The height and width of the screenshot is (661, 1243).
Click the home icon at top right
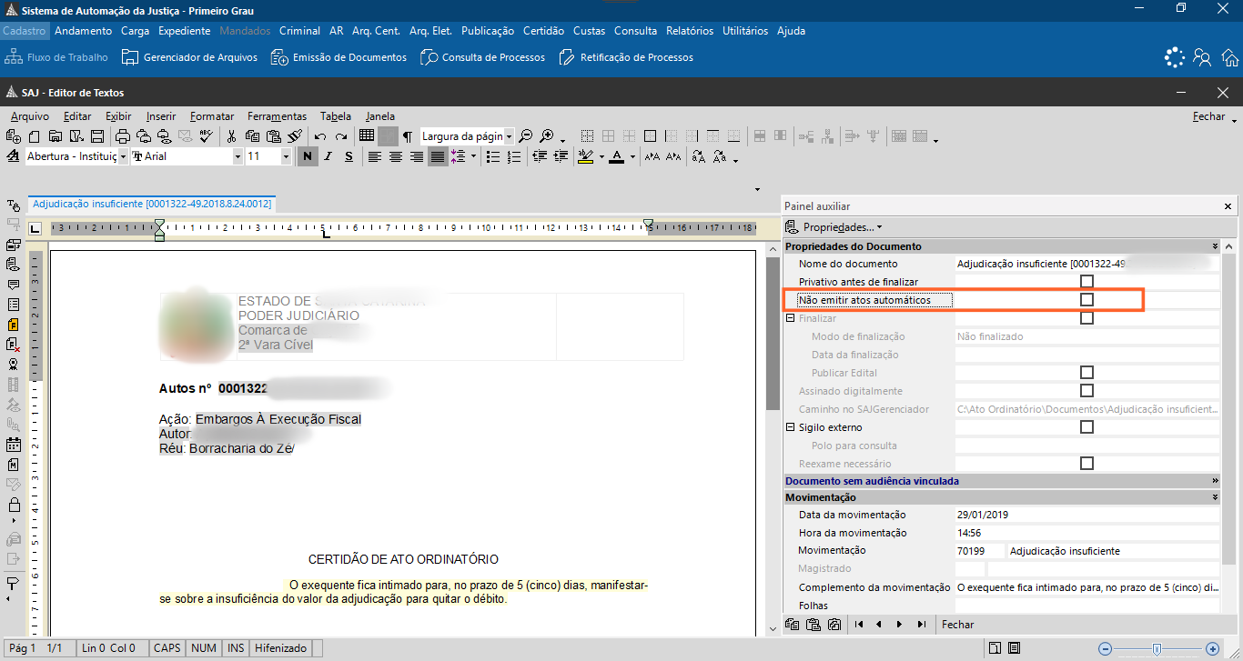pyautogui.click(x=1230, y=58)
